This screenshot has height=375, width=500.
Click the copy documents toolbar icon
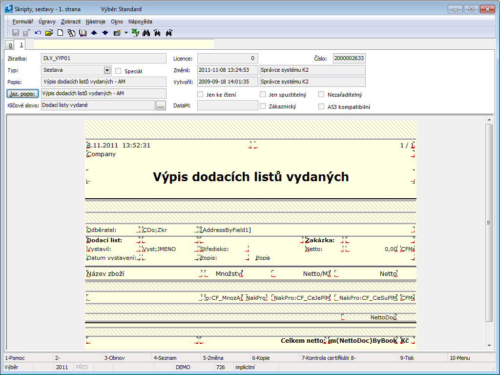coord(71,33)
